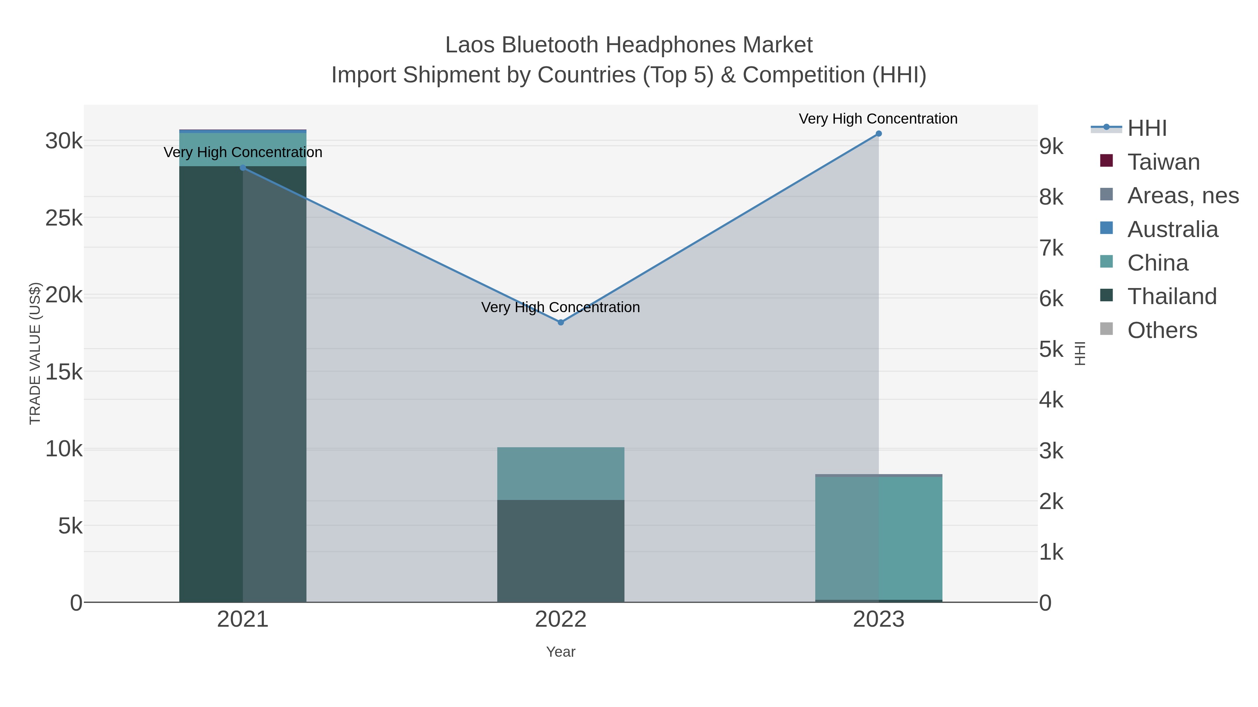
Task: Click 'Very High Concentration' label above 2023
Action: (x=878, y=119)
